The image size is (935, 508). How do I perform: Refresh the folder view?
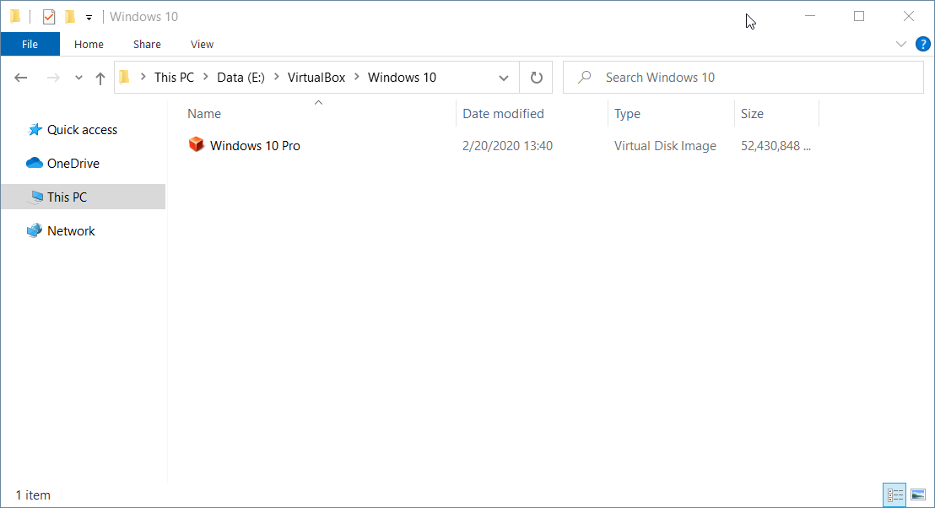536,78
